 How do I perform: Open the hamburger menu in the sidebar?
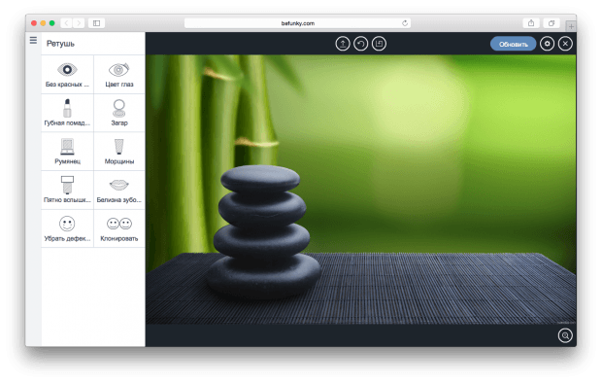(33, 40)
